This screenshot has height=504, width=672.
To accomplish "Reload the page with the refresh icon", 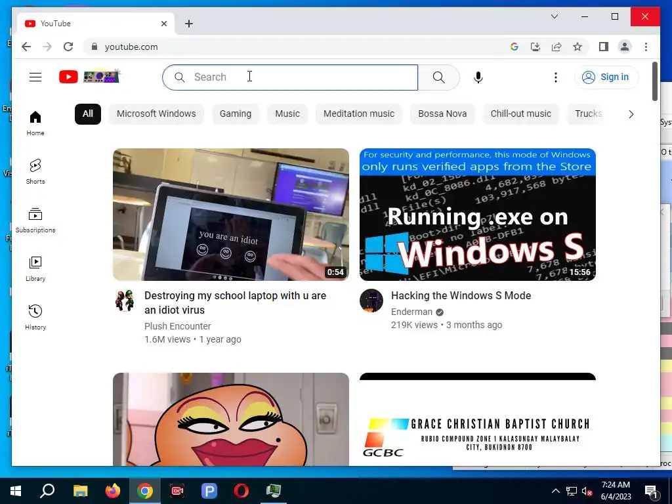I will [68, 47].
